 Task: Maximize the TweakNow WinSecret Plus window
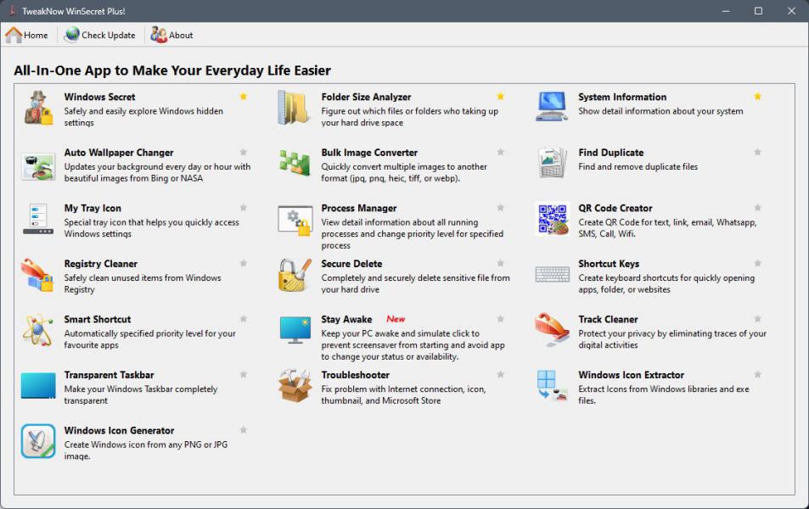pos(758,11)
